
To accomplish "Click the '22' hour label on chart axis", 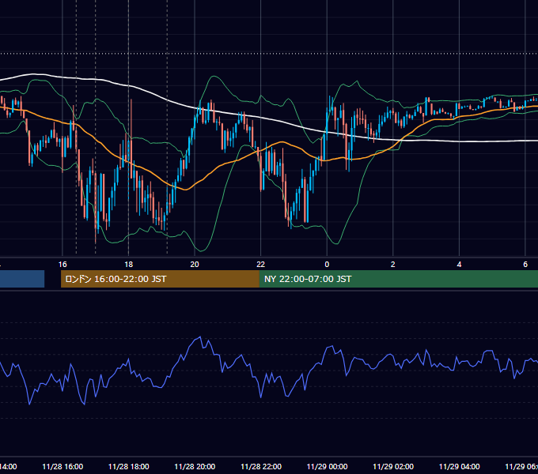I will coord(261,265).
